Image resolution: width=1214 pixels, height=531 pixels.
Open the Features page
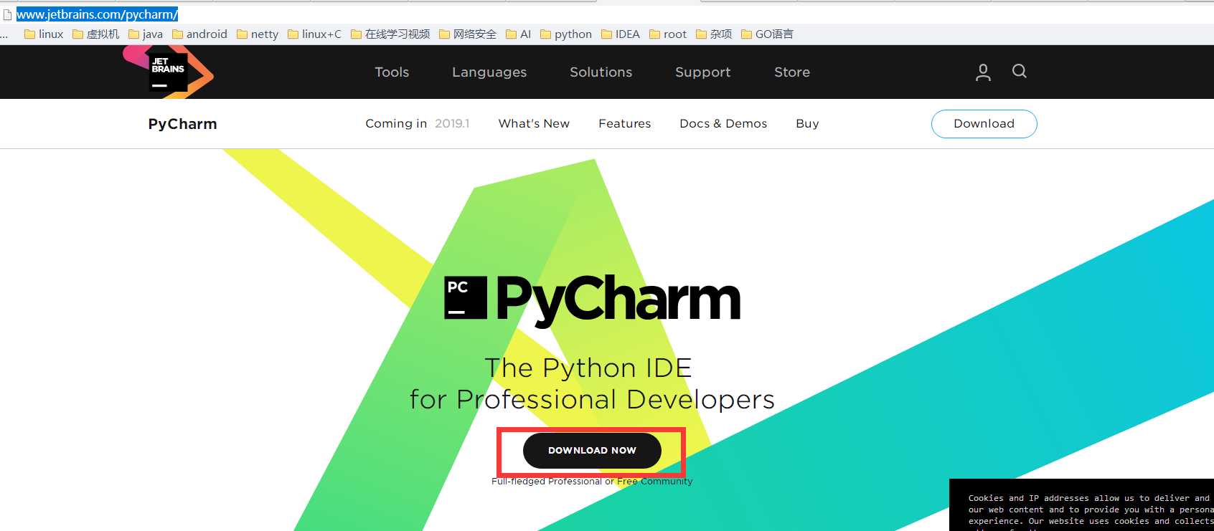tap(625, 123)
